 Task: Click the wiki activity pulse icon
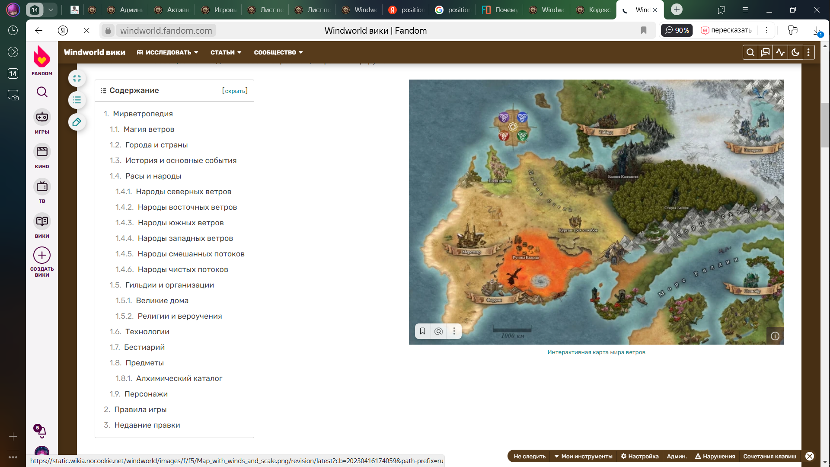pos(780,52)
